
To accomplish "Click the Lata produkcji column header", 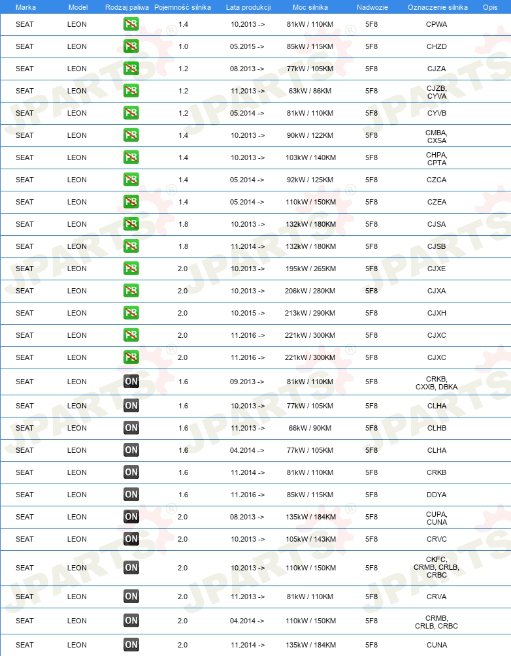I will (248, 7).
